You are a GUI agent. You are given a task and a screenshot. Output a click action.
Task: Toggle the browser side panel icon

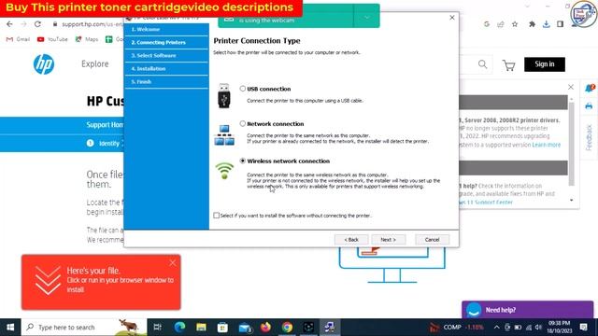(560, 24)
